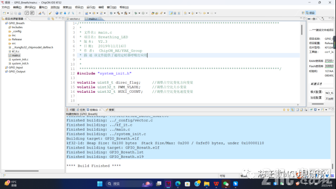Click the #include "system_init.h" code line

pyautogui.click(x=104, y=73)
